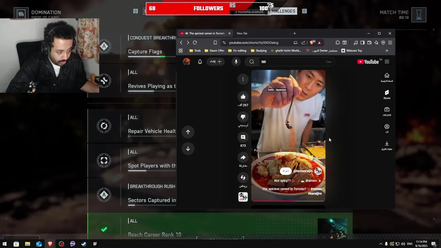Go to the previous short with the up arrow

[x=188, y=132]
